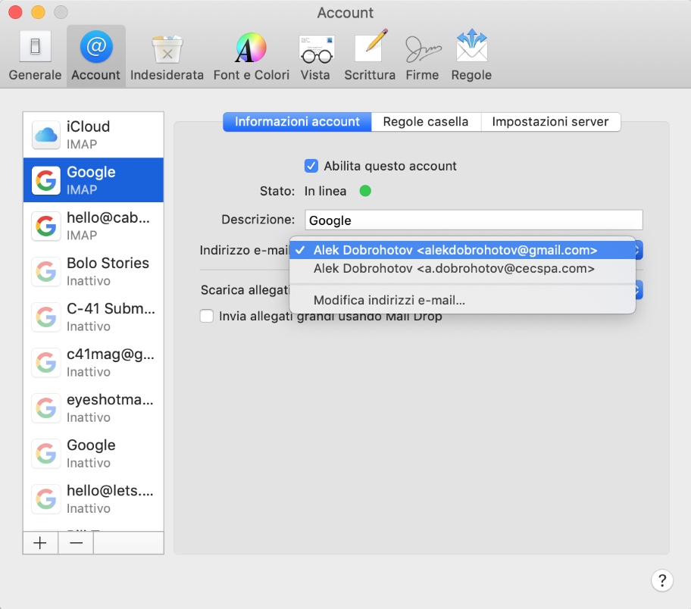Select the Bolo Stories inactive account
This screenshot has height=609, width=691.
93,271
